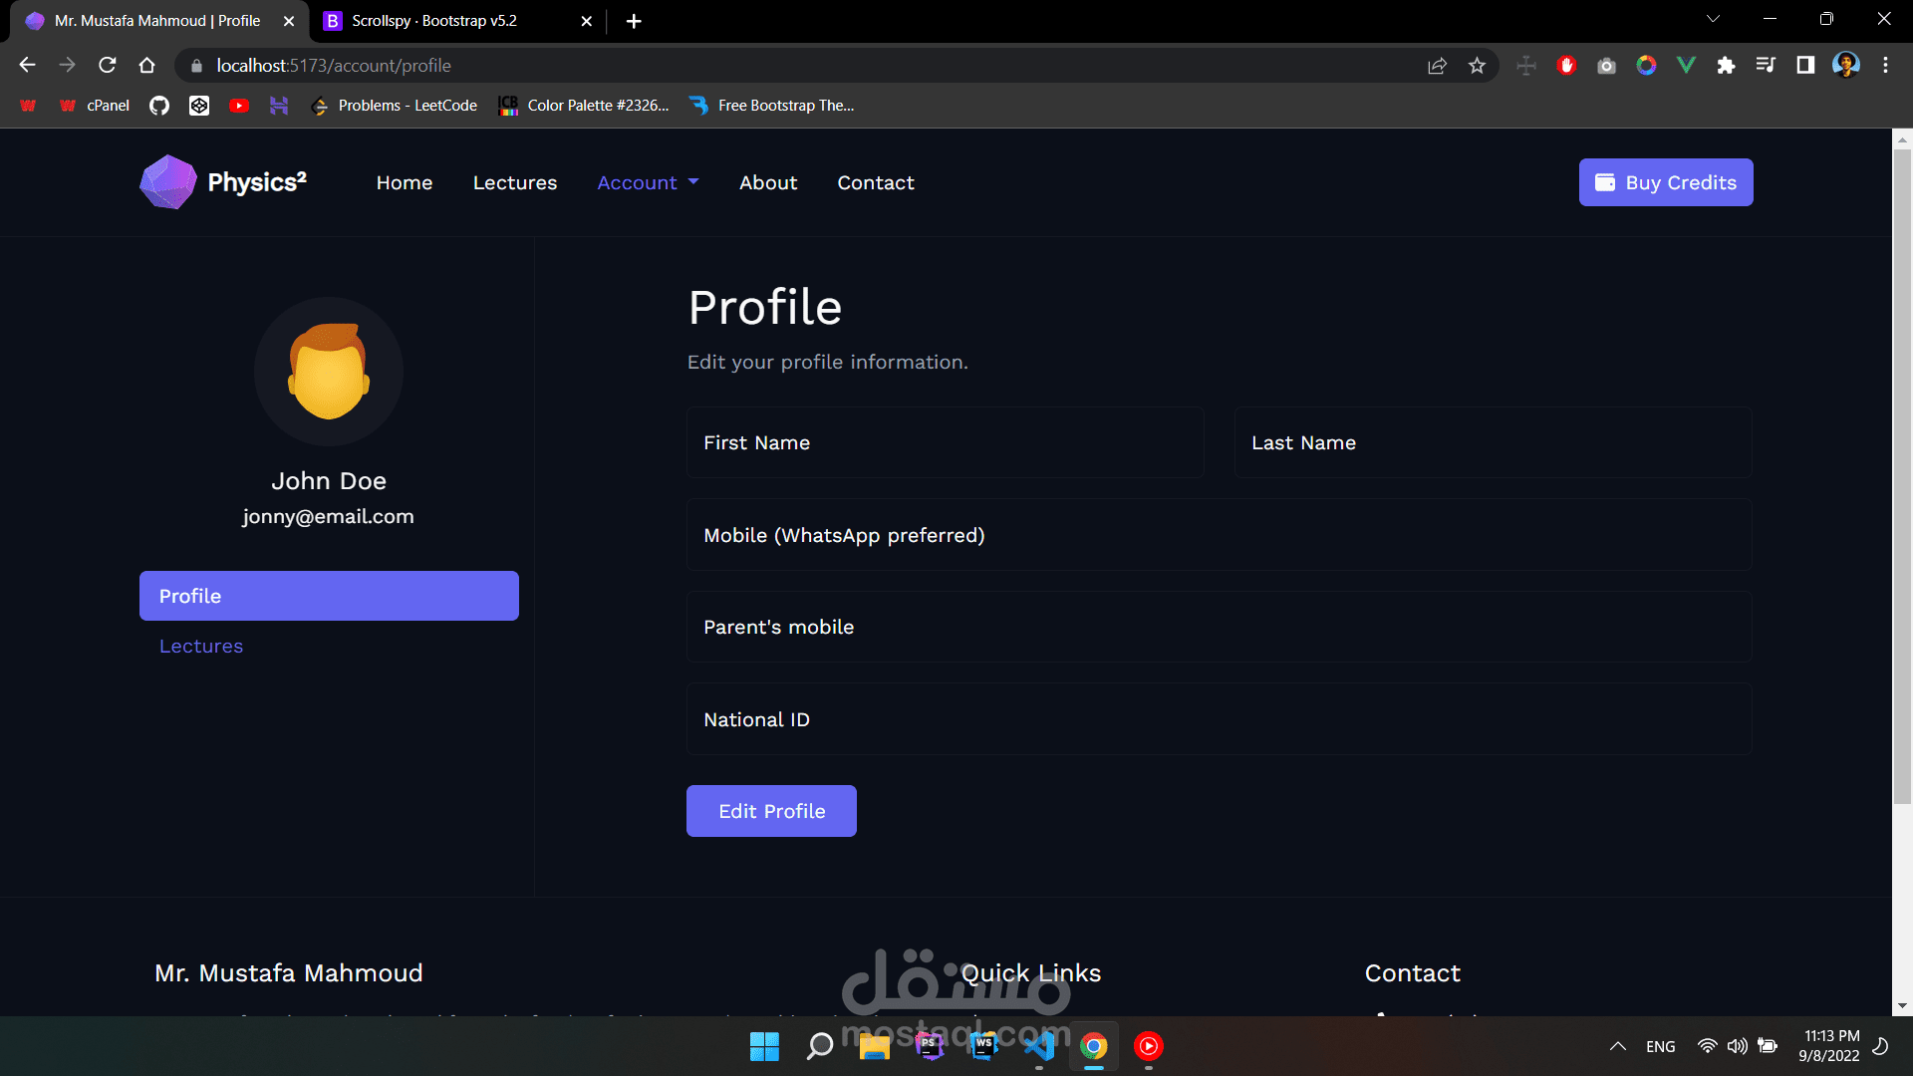Click the Buy Credits button
Screen dimensions: 1913x1076
tap(1666, 182)
